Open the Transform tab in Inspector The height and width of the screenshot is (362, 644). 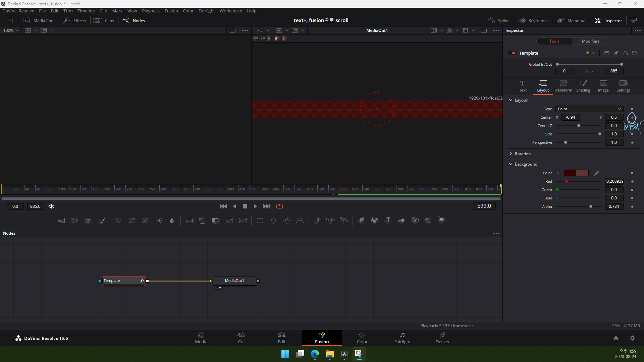click(563, 86)
